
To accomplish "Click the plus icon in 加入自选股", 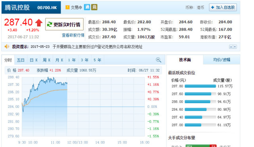I will click(x=212, y=8).
